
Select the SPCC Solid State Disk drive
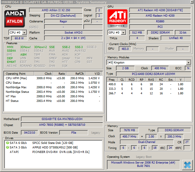tap(53, 143)
